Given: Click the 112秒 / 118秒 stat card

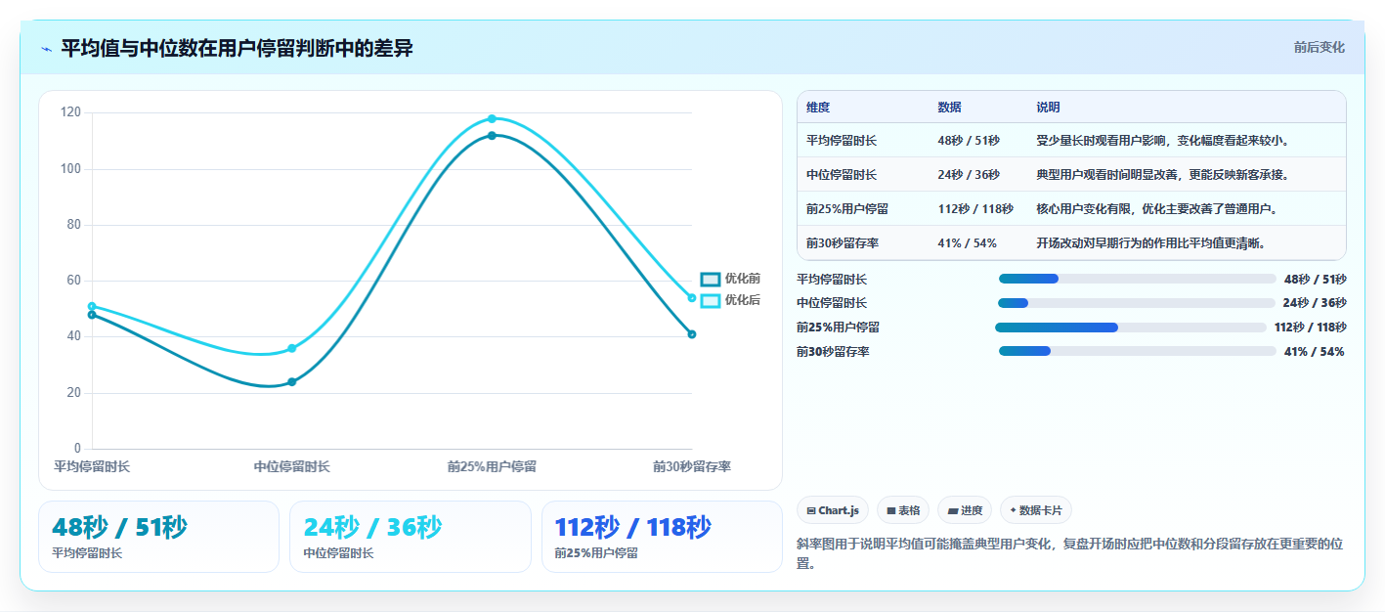Looking at the screenshot, I should 662,537.
